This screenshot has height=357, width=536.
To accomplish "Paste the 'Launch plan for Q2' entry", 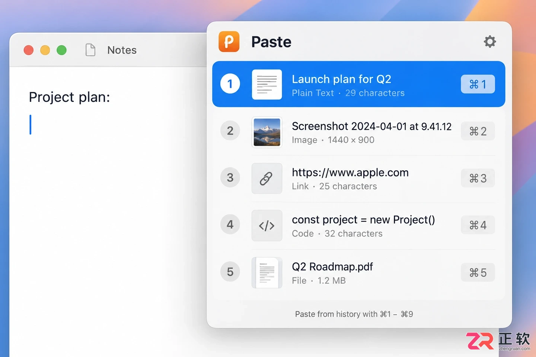I will [x=358, y=84].
